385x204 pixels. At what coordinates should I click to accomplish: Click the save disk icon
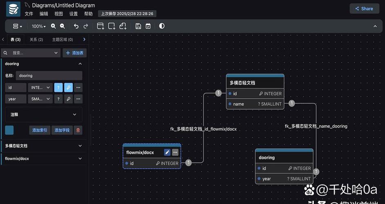coord(138,26)
